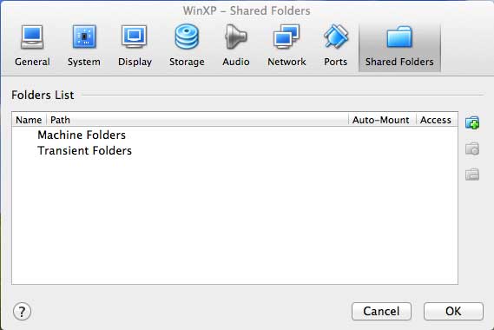Add a new shared folder
This screenshot has height=330, width=494.
coord(472,122)
